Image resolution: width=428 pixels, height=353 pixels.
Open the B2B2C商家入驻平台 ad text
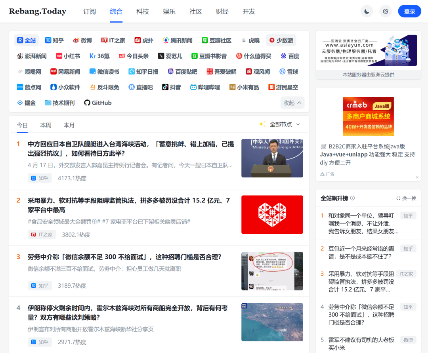click(x=367, y=155)
